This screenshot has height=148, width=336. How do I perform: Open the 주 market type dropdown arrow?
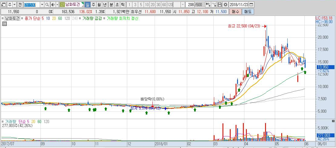[x=14, y=5]
